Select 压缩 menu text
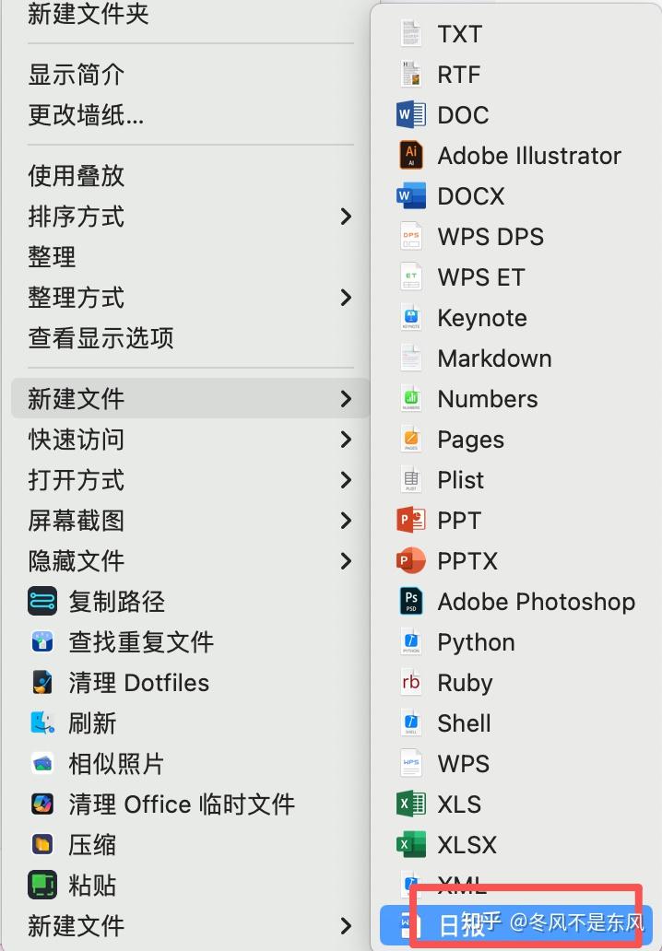This screenshot has height=951, width=662. pos(92,845)
